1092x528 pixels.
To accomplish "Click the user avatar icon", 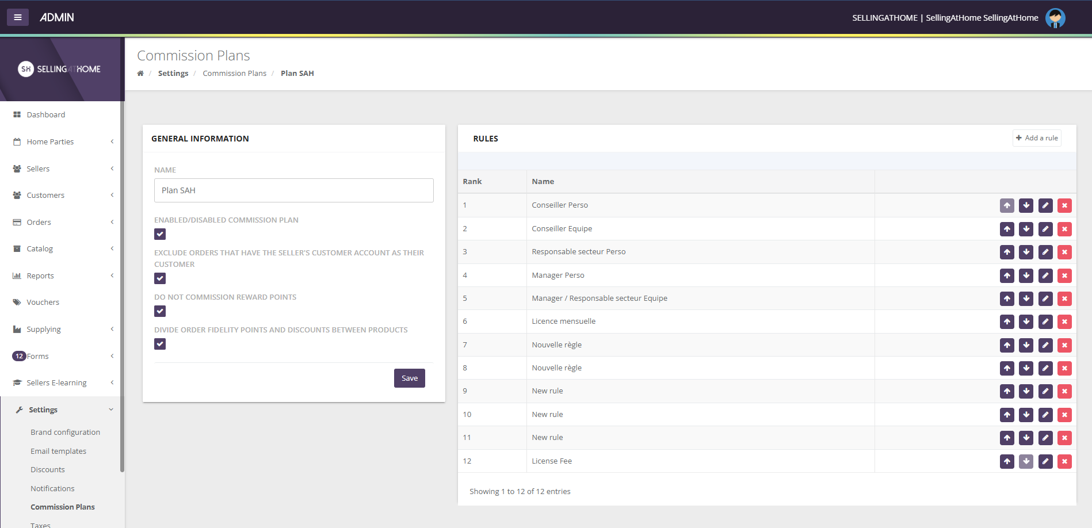I will (1055, 18).
